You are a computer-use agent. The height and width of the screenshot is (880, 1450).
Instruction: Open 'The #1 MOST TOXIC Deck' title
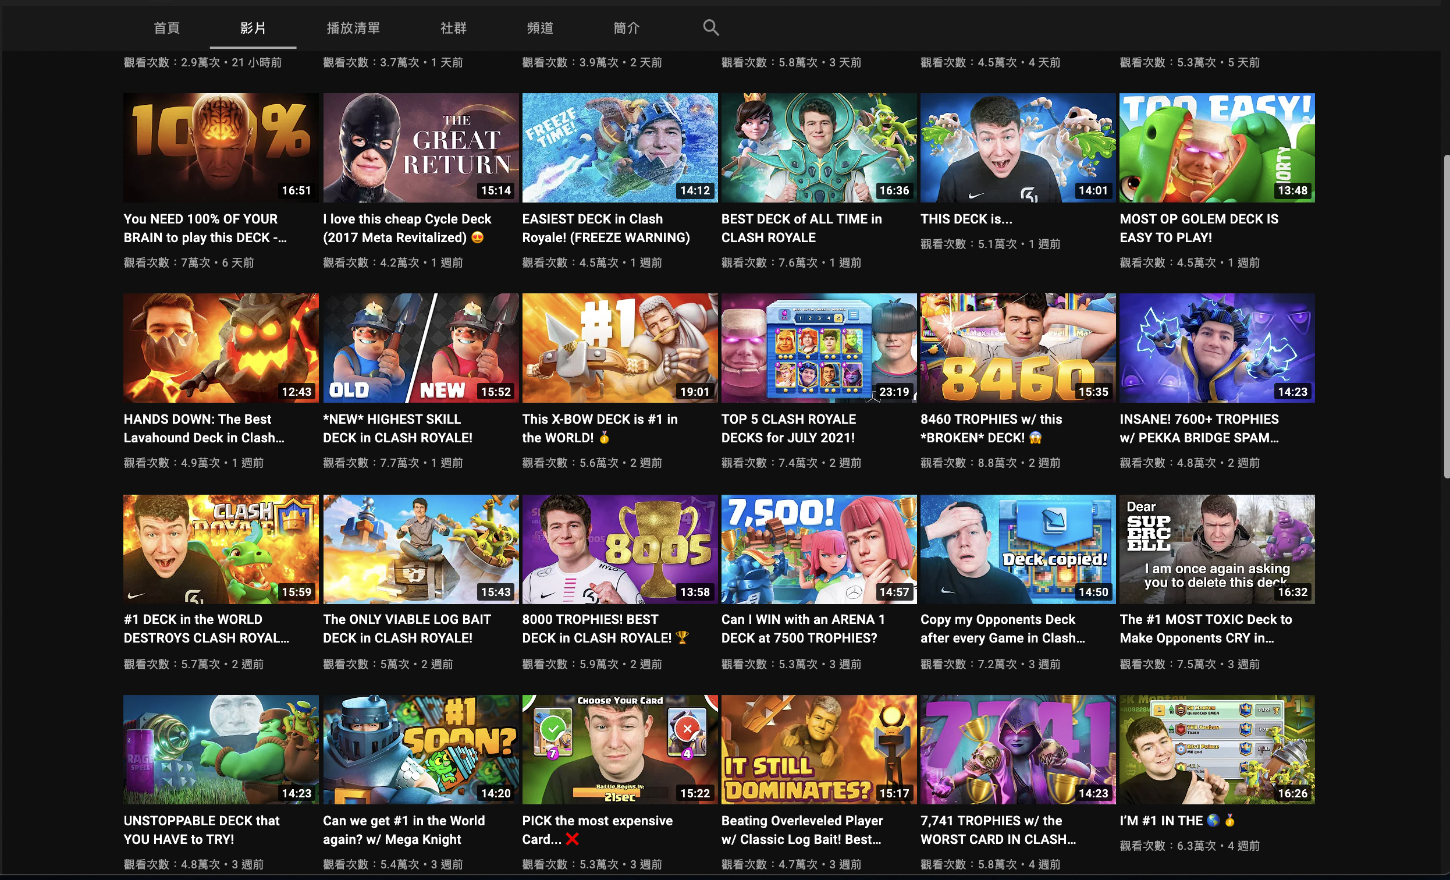(x=1206, y=629)
